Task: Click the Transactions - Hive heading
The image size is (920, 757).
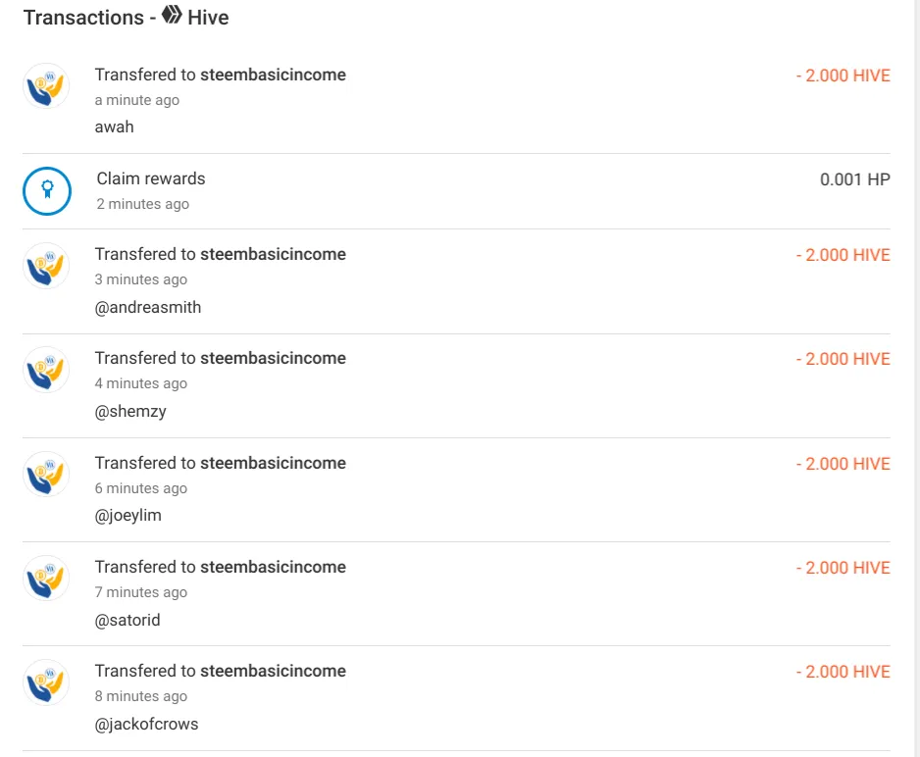Action: pos(127,17)
